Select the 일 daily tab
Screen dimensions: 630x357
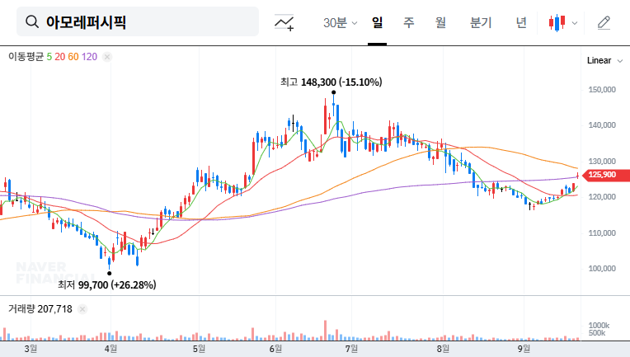point(377,23)
